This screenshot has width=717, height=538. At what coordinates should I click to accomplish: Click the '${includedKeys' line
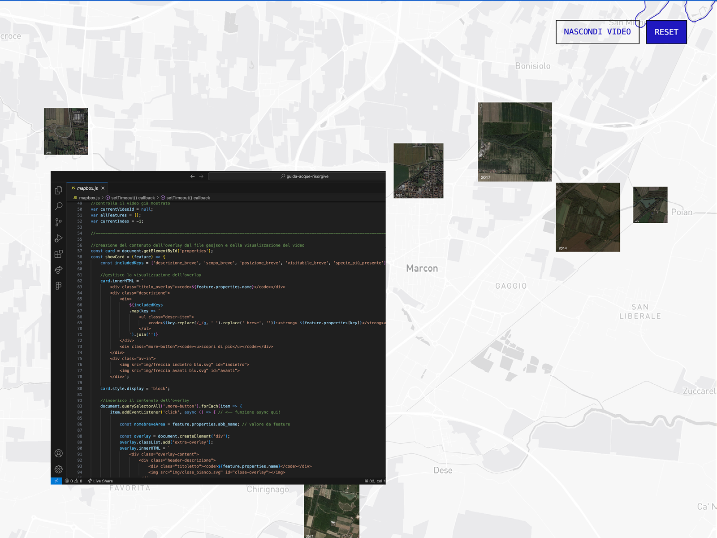pyautogui.click(x=146, y=305)
